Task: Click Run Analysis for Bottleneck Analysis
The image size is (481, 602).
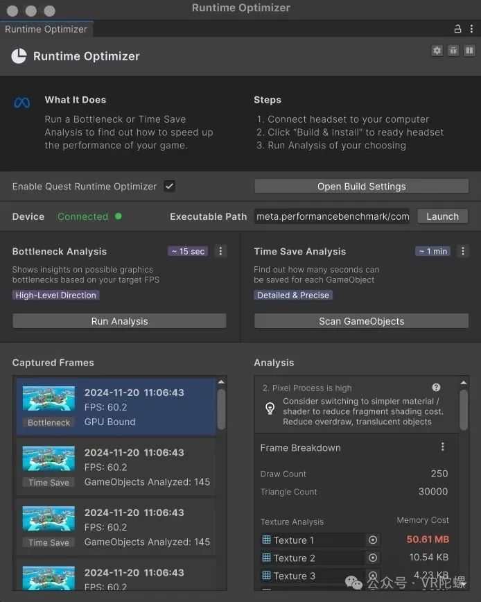Action: click(119, 321)
